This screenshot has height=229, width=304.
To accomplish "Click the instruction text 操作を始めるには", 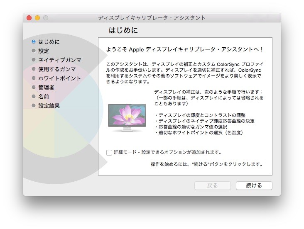I will tap(207, 164).
